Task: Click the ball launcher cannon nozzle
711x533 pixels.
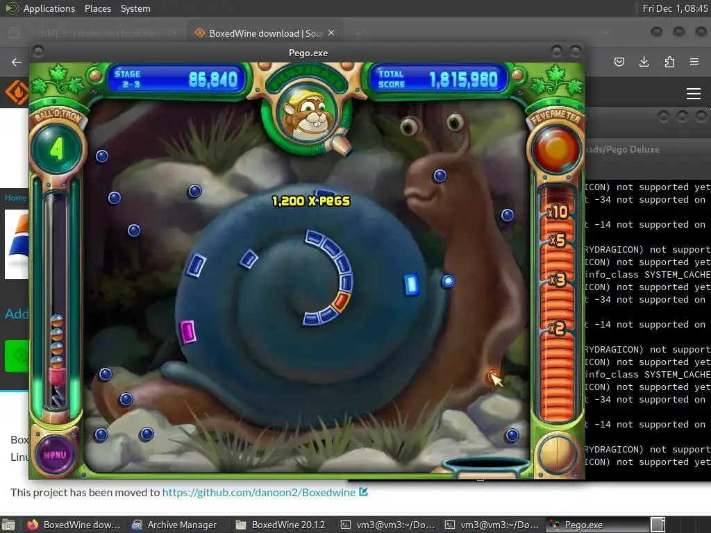Action: point(341,145)
